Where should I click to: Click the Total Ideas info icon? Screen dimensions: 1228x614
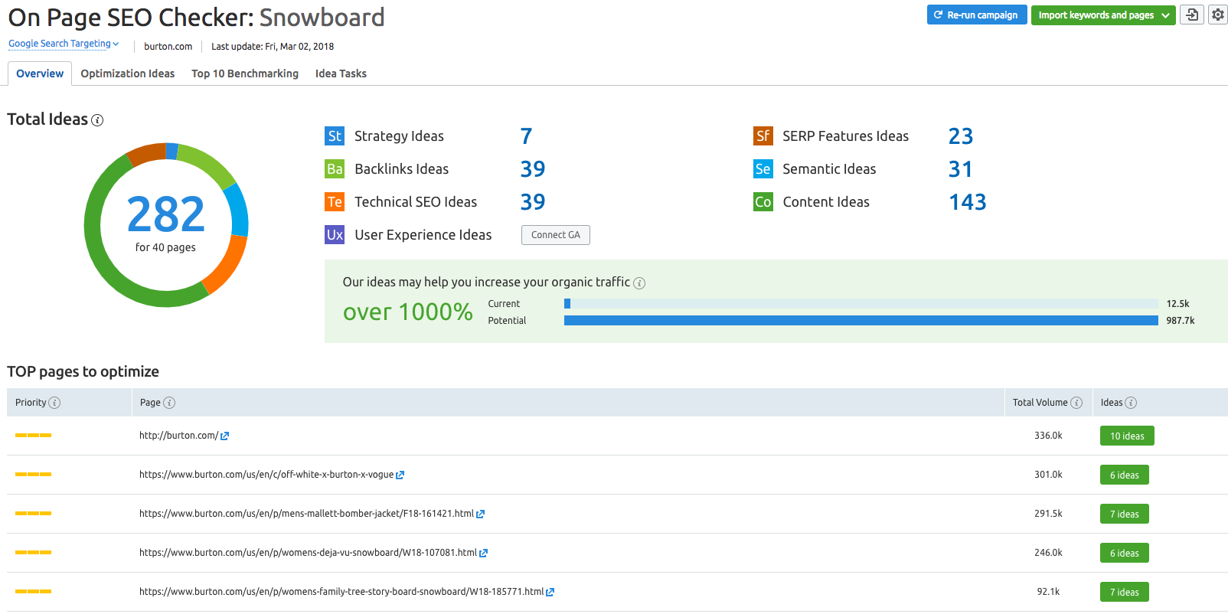pyautogui.click(x=97, y=120)
